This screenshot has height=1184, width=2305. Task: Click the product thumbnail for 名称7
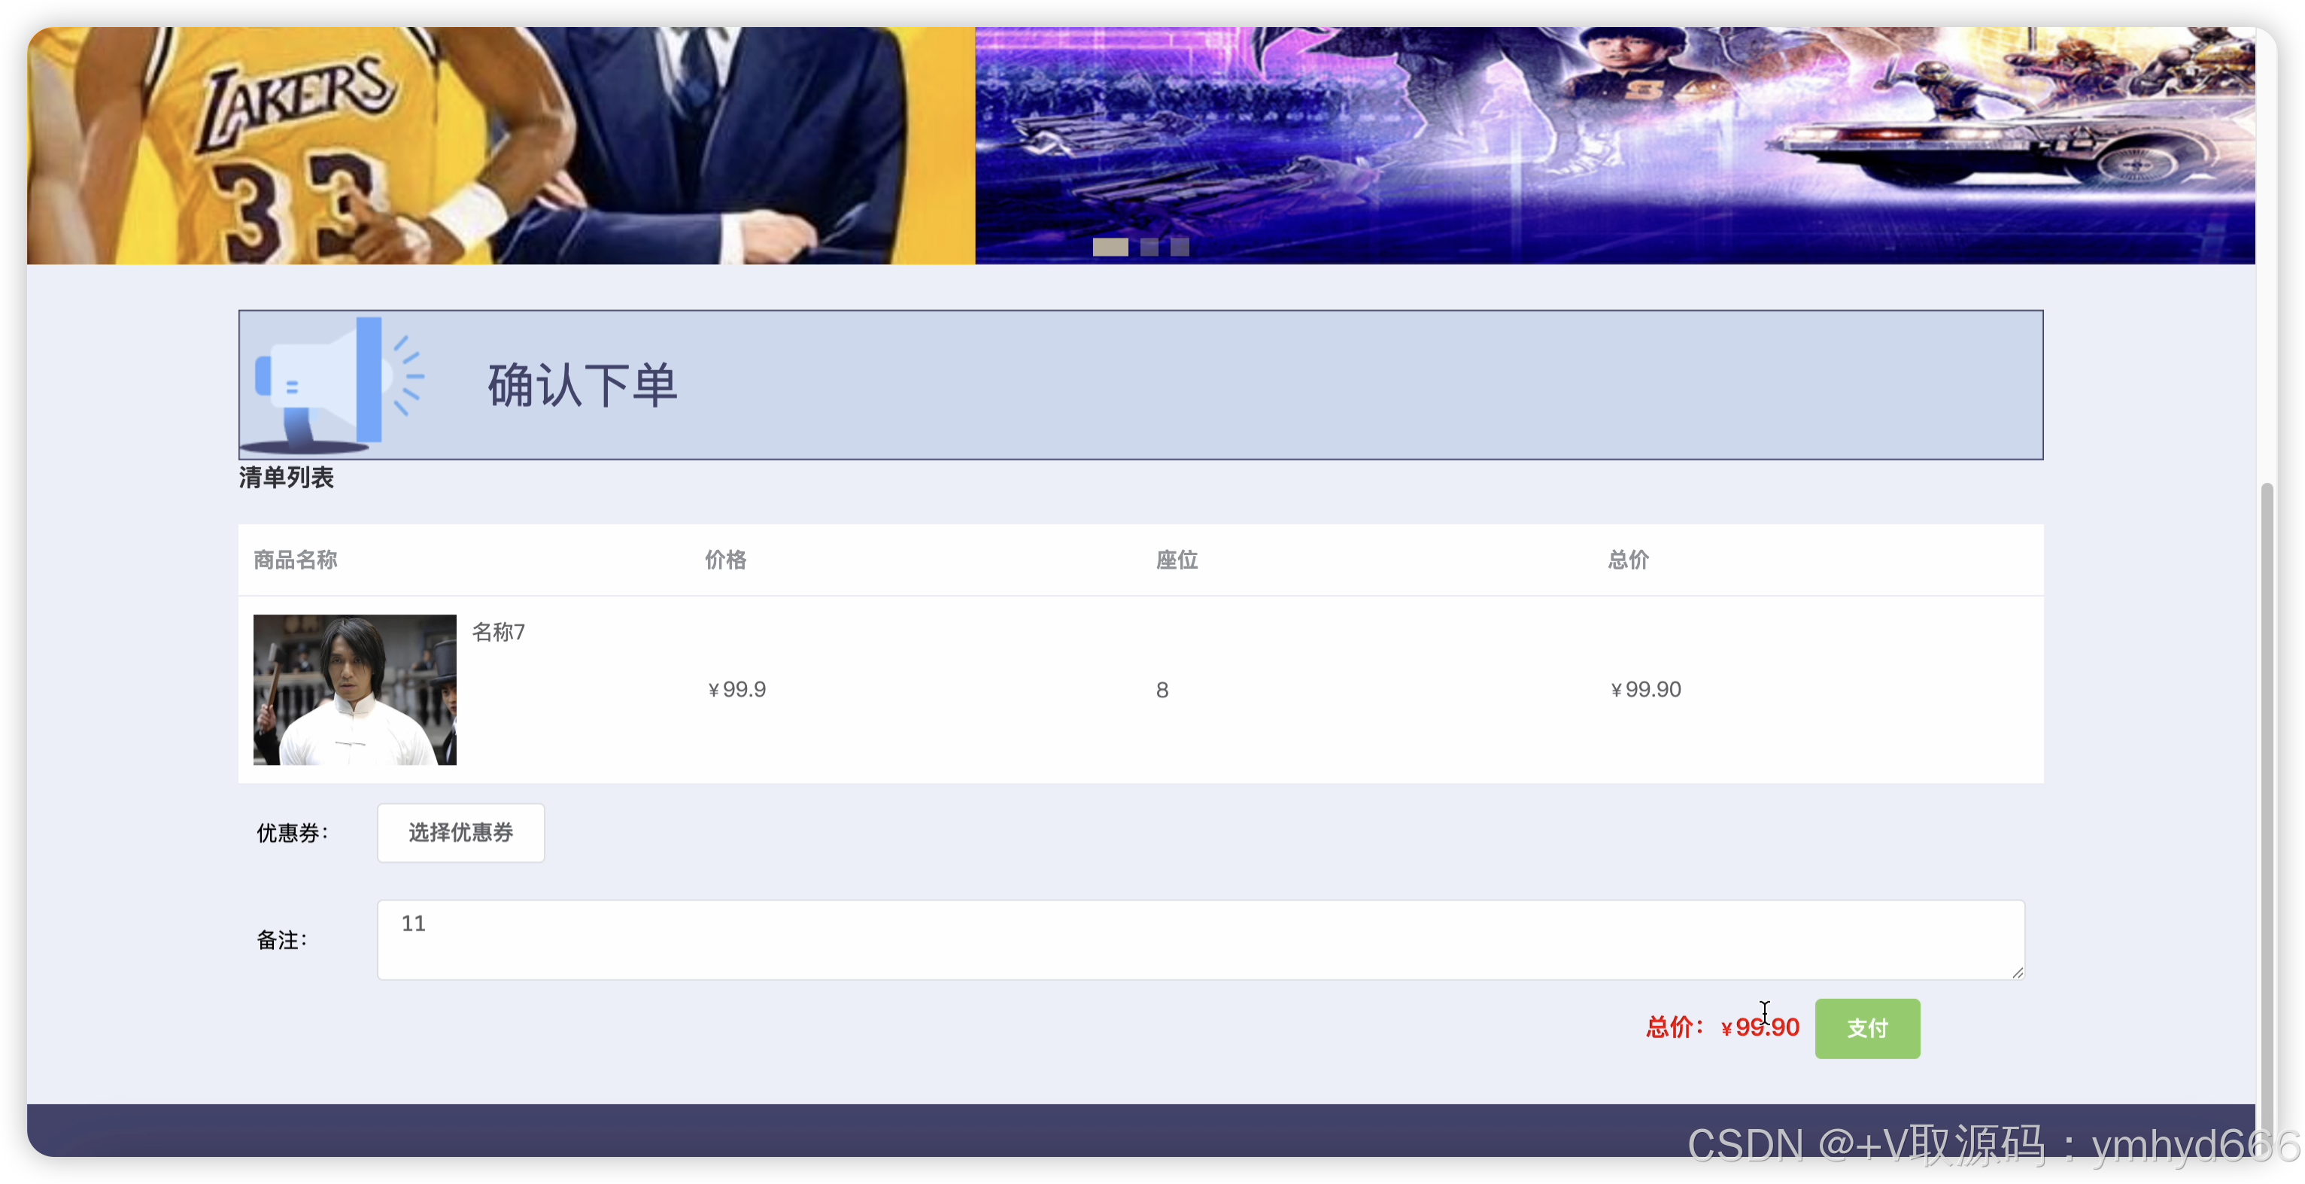(354, 689)
